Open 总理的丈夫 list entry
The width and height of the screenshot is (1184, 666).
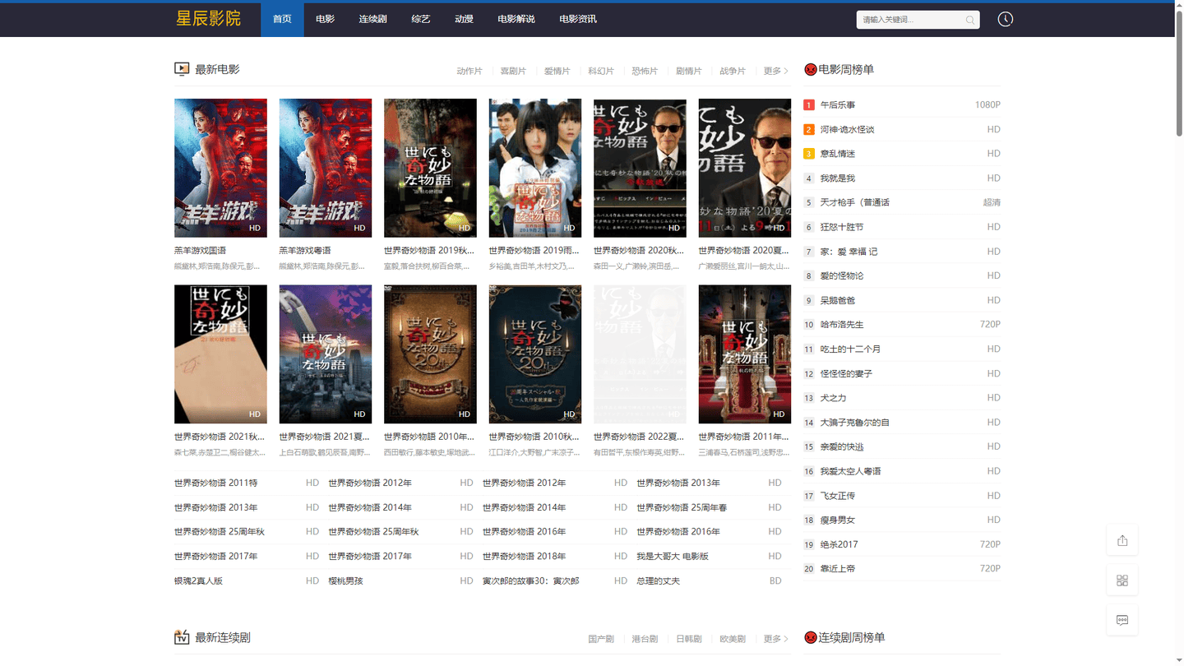[x=659, y=580]
